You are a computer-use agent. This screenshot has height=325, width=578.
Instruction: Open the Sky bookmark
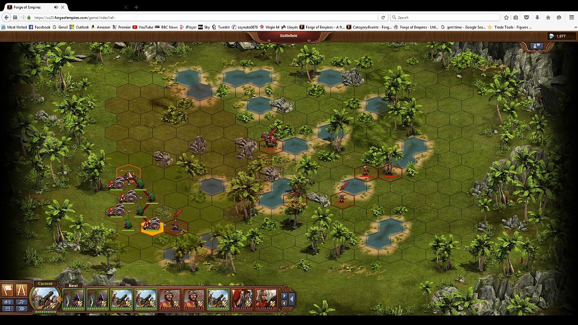coord(204,27)
